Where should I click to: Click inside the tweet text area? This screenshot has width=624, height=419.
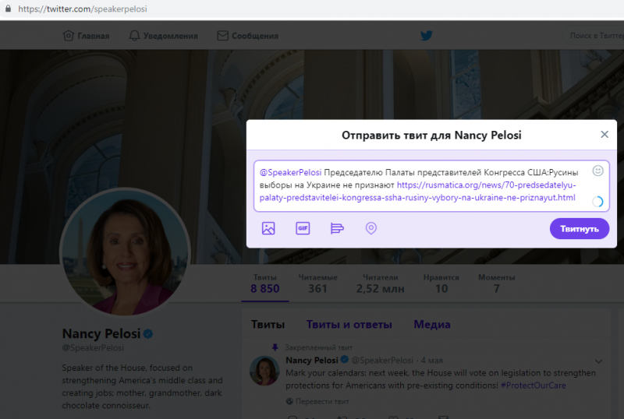(431, 185)
